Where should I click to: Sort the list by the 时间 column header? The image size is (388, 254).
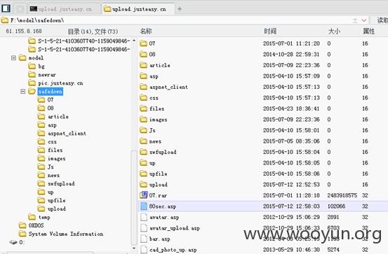[269, 31]
